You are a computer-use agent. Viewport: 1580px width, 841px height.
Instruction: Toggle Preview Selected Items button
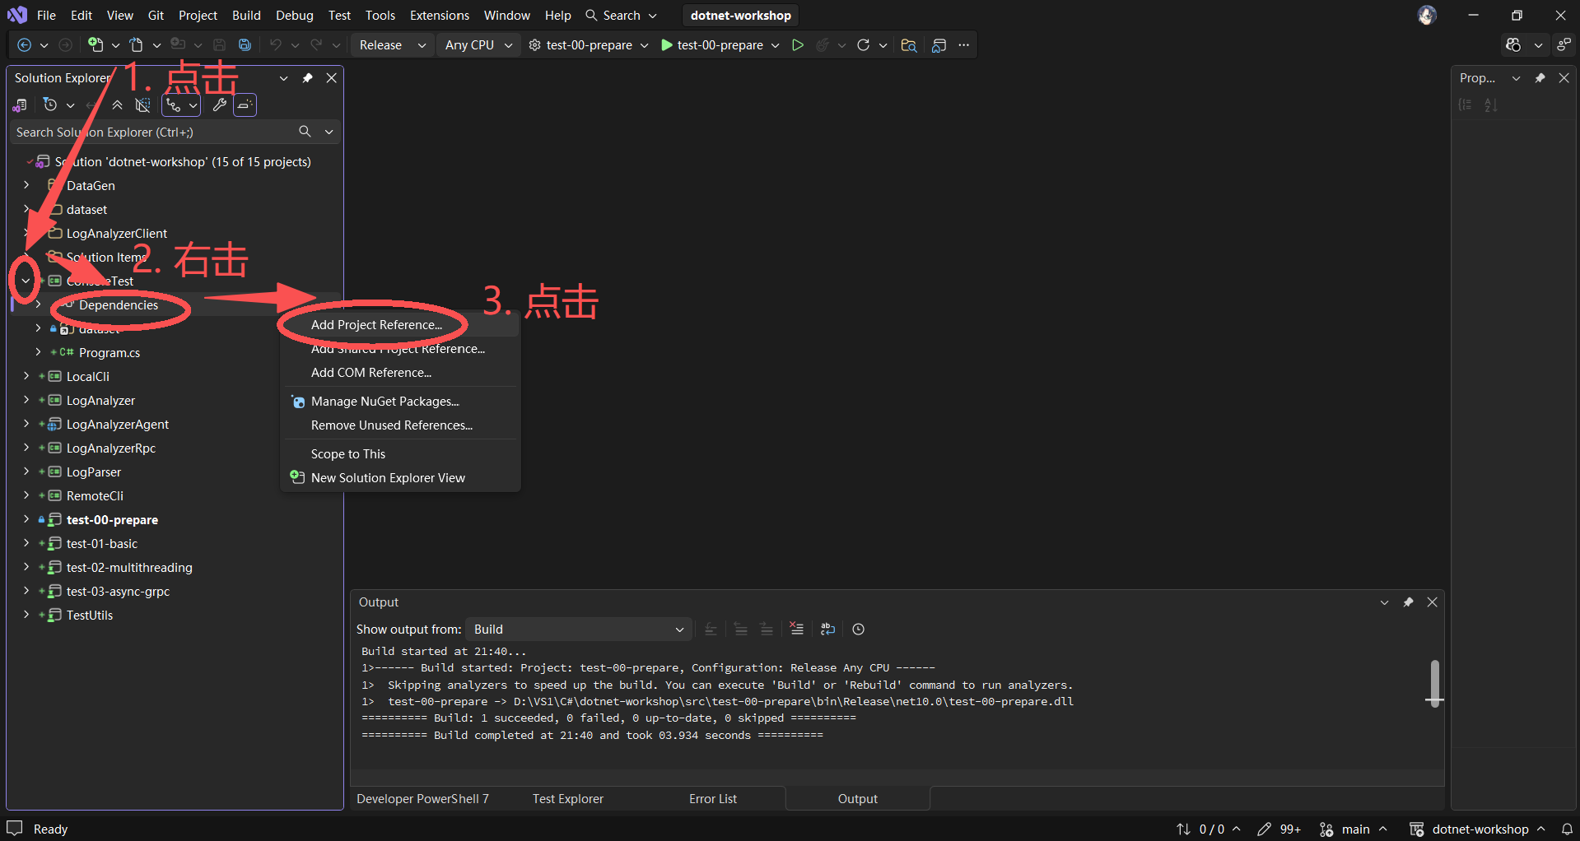click(245, 105)
